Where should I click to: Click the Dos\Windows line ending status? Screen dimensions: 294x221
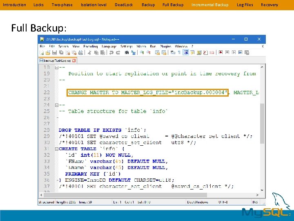198,202
